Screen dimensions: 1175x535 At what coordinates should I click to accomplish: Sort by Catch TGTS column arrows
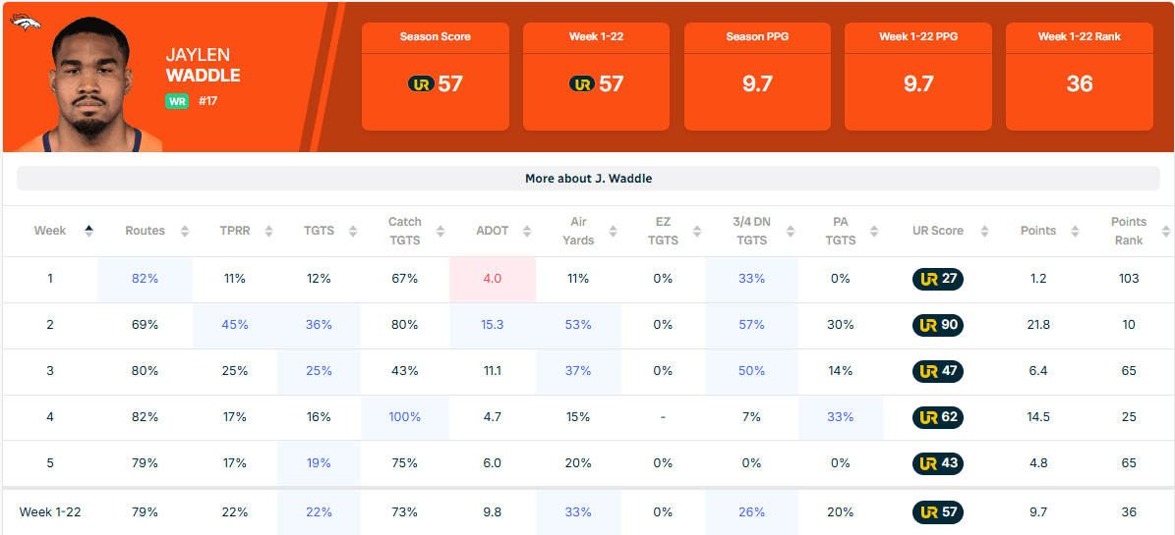(x=440, y=232)
